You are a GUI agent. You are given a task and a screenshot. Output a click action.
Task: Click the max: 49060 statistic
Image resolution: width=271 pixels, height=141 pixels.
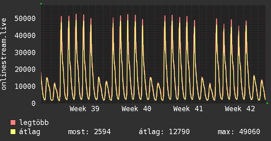239,132
